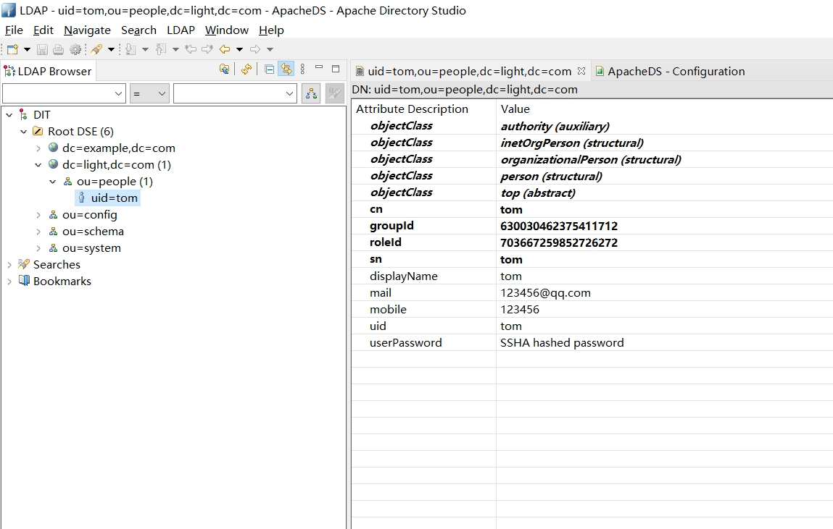Open the quick search attribute combo box
The image size is (833, 529).
pos(65,93)
